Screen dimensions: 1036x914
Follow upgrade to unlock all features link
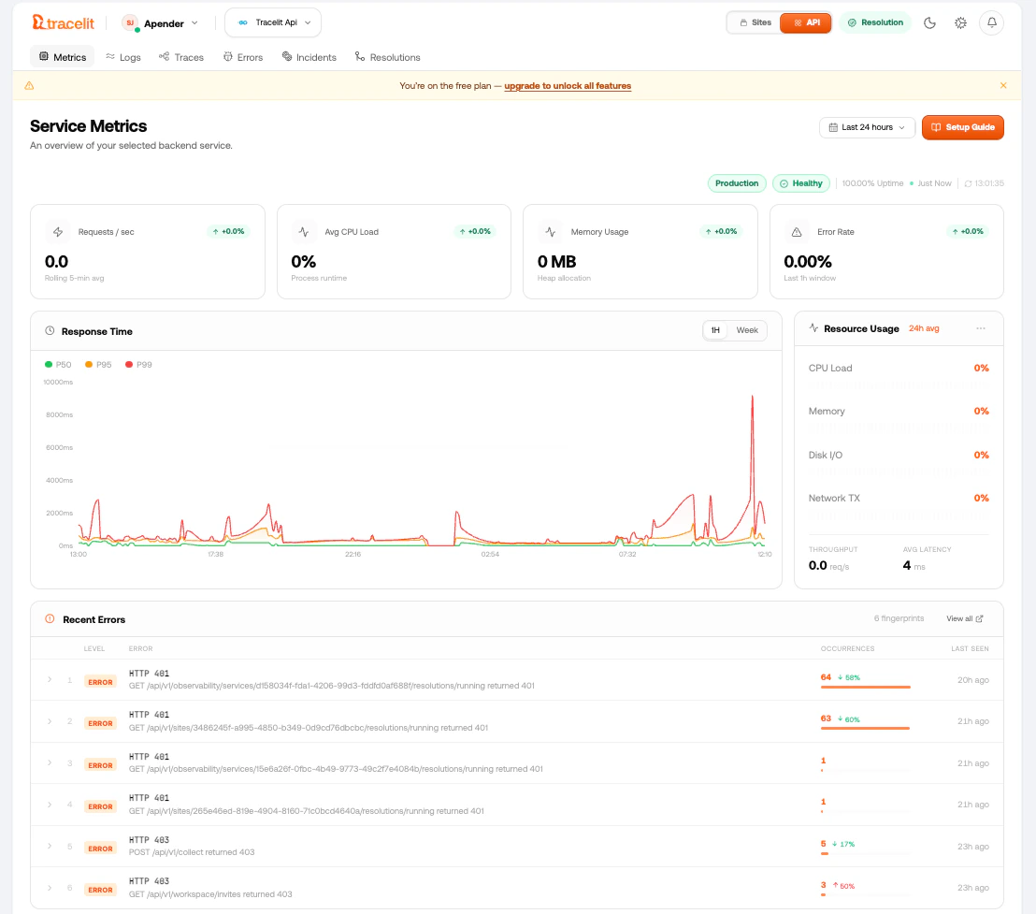click(x=568, y=86)
